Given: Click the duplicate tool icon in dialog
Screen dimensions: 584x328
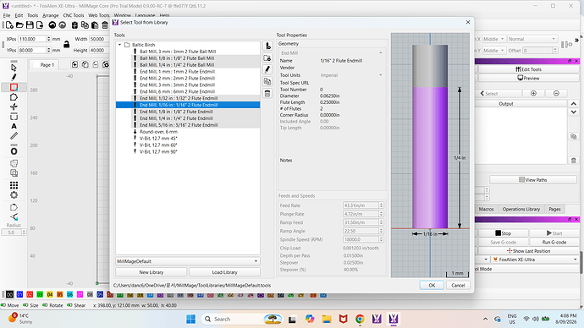Looking at the screenshot, I should point(267,81).
